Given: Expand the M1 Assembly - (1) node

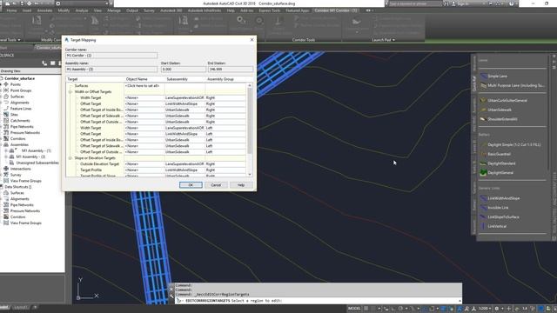Looking at the screenshot, I should pyautogui.click(x=6, y=150).
